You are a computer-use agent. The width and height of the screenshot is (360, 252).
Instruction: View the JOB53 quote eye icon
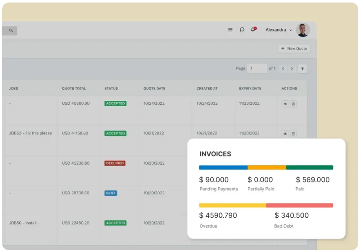point(285,134)
